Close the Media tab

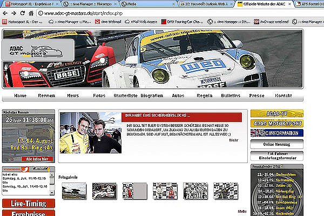tap(173, 4)
